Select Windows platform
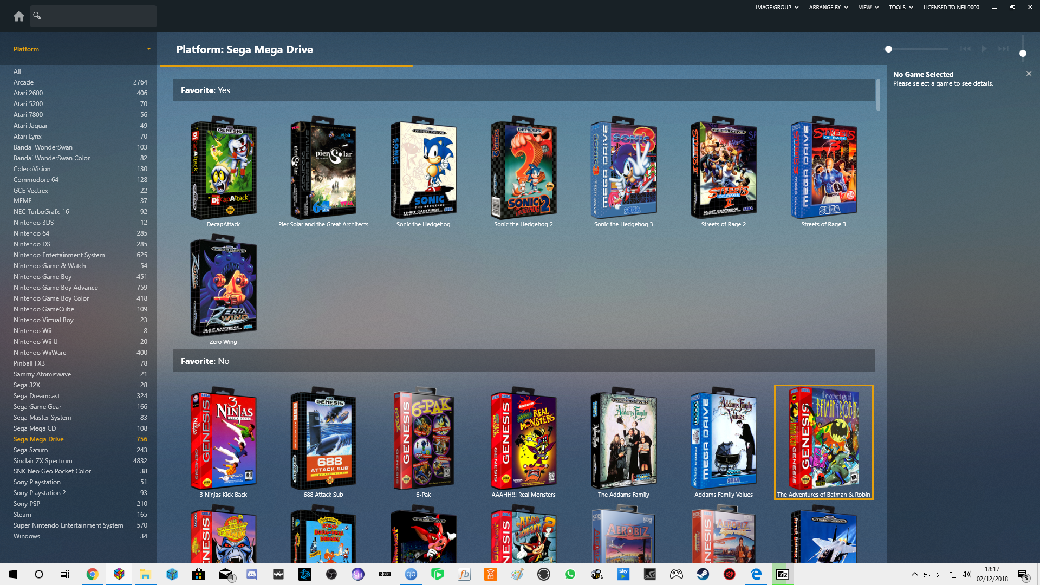 click(x=80, y=536)
